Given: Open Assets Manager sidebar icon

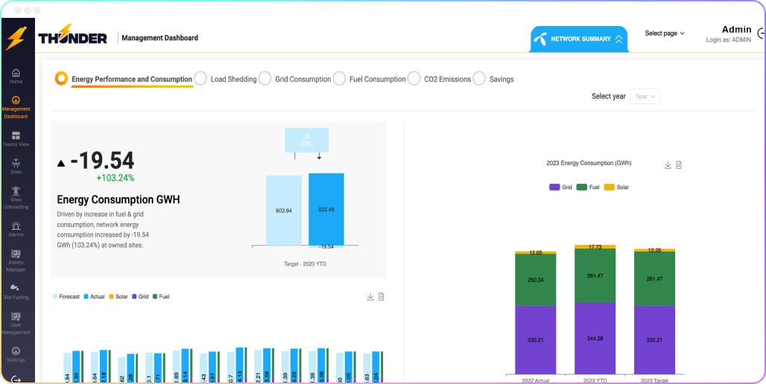Looking at the screenshot, I should (16, 254).
